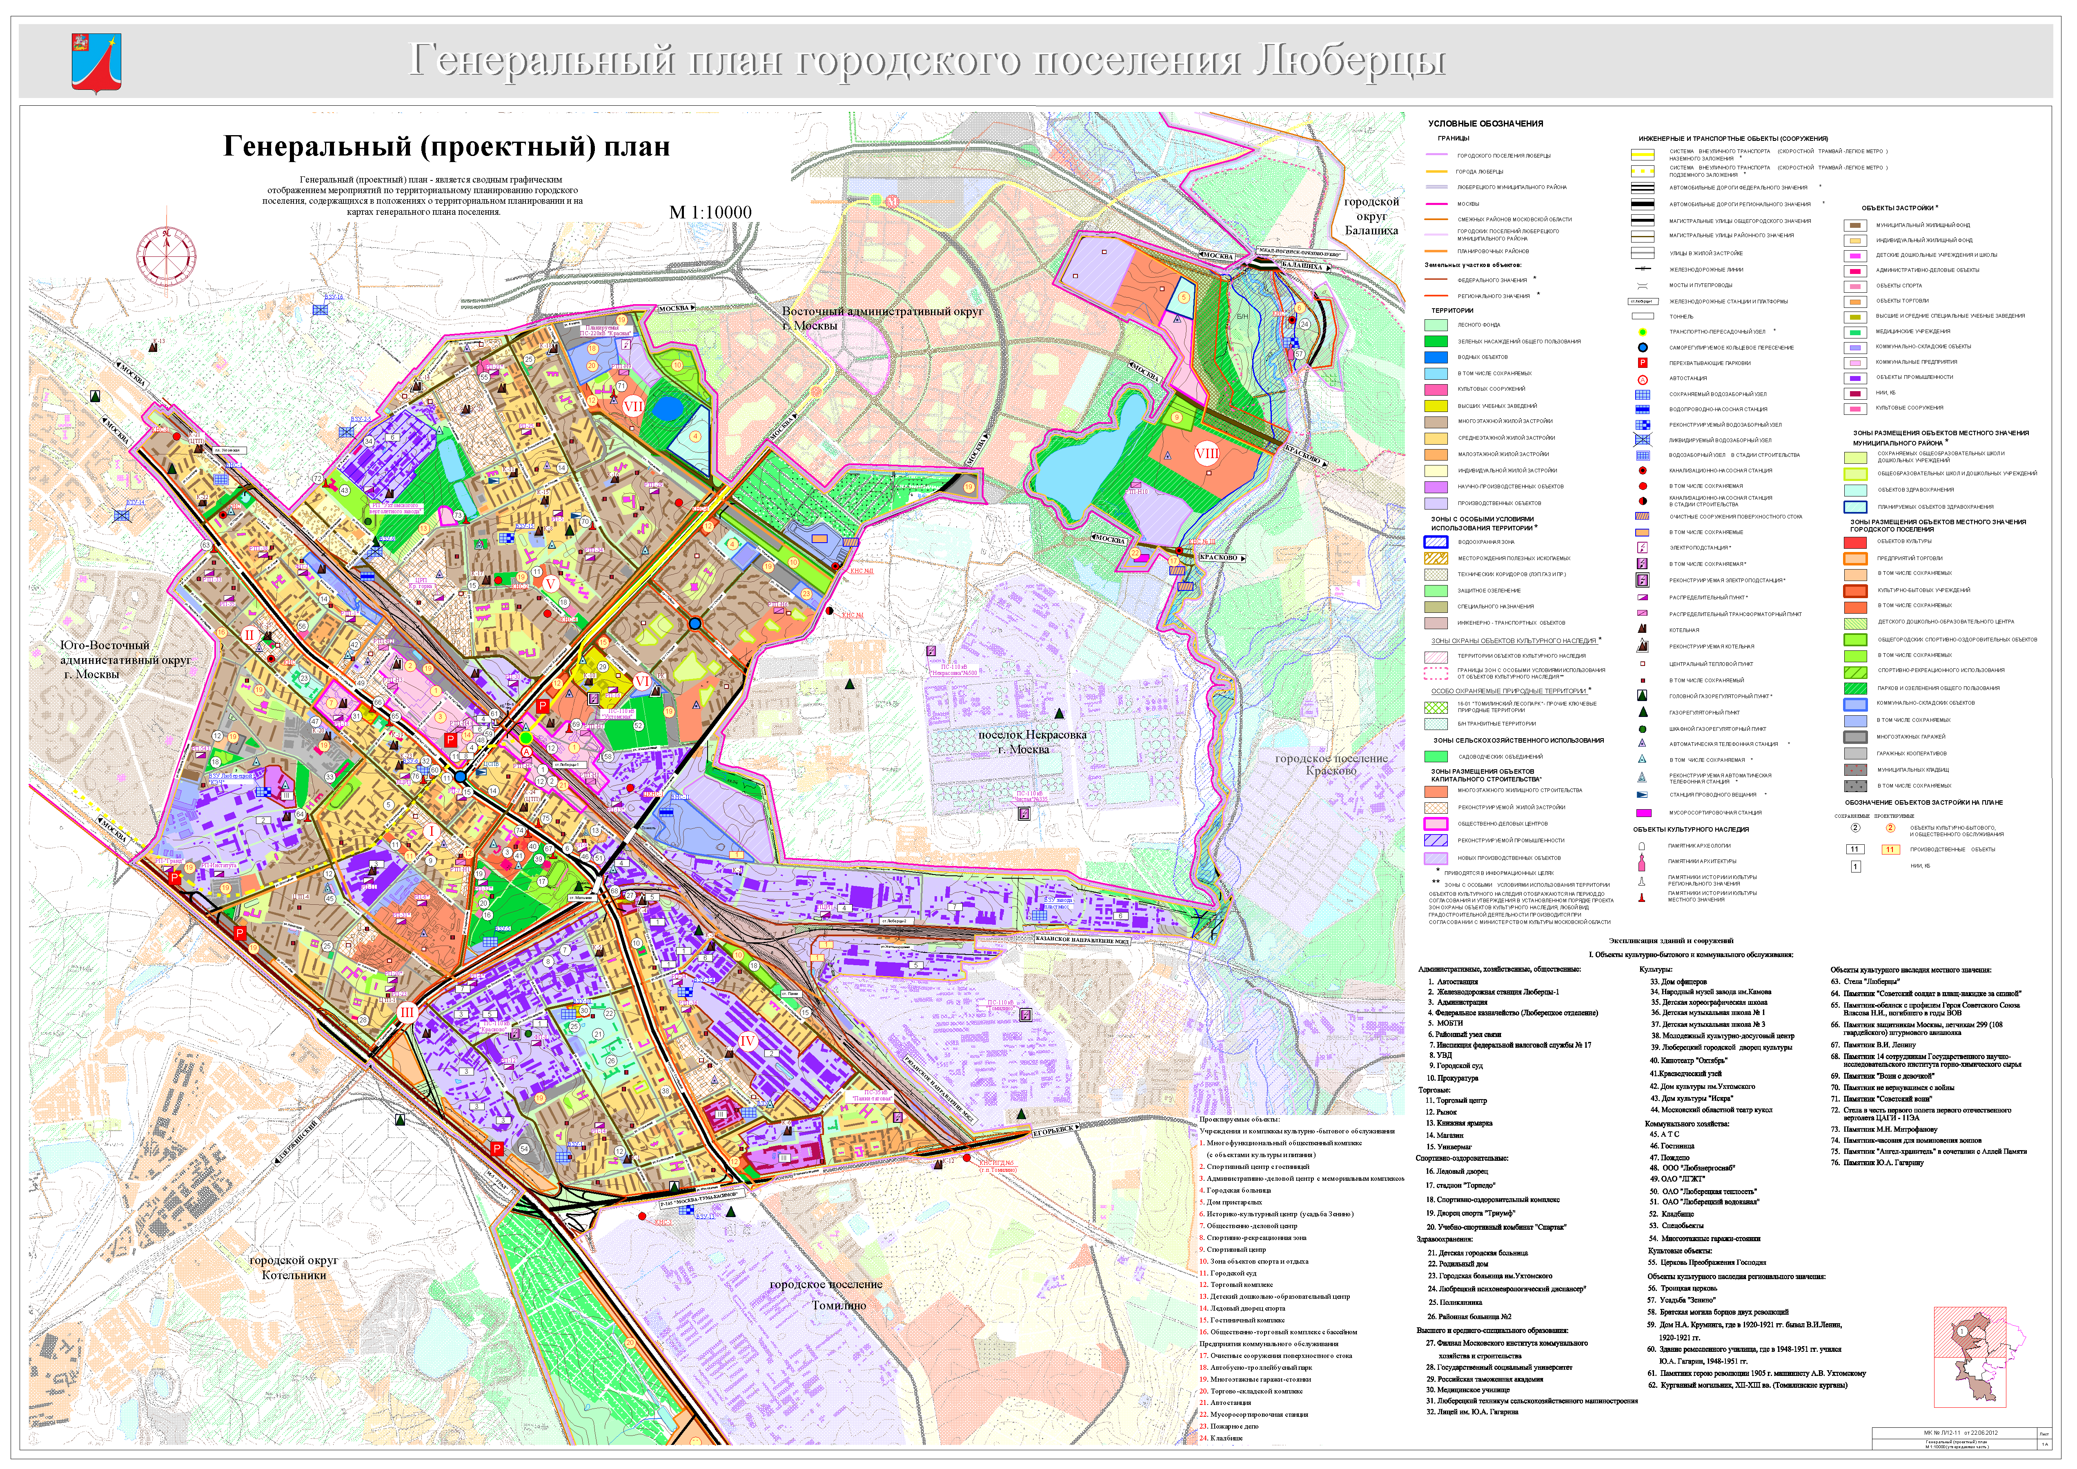Click the Автоматическая телефонная станция triangle icon

coord(1642,743)
